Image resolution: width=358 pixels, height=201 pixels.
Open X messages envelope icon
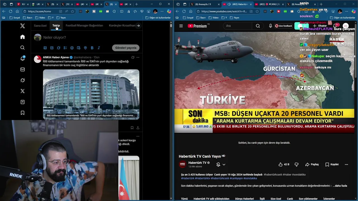pyautogui.click(x=23, y=70)
